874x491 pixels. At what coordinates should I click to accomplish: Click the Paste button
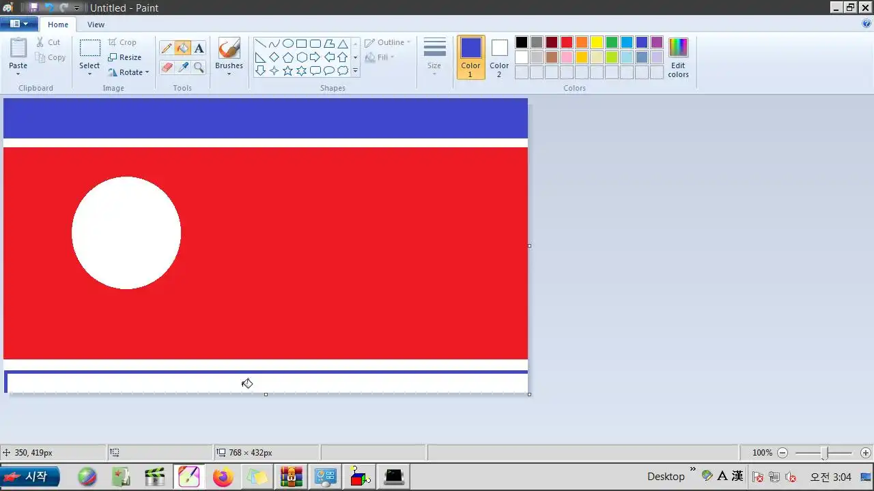coord(18,53)
